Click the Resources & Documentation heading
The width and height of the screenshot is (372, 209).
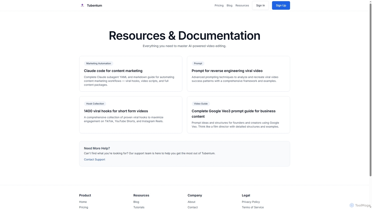[x=185, y=36]
